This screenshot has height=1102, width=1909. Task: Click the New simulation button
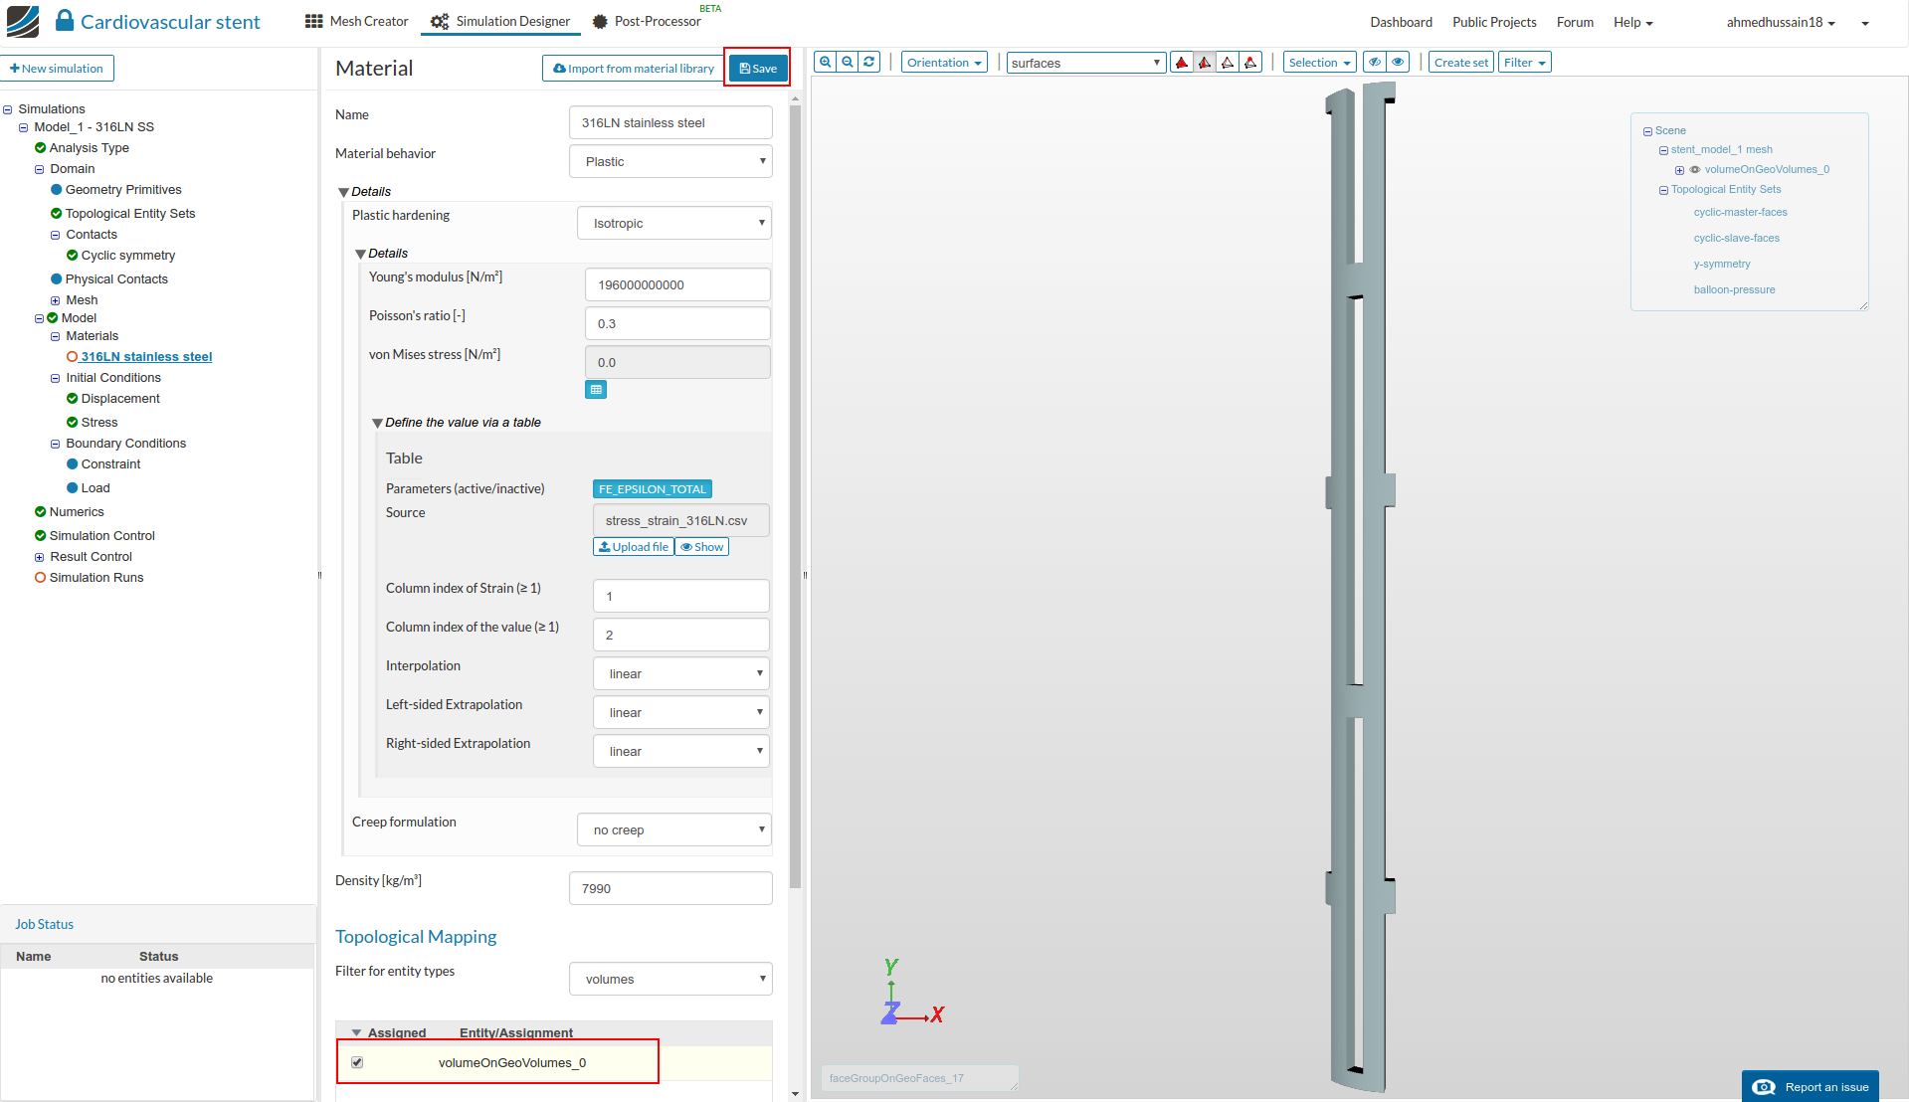pyautogui.click(x=58, y=69)
